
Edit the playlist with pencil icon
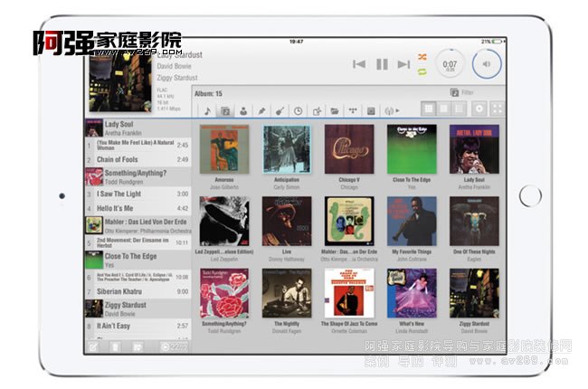(92, 347)
